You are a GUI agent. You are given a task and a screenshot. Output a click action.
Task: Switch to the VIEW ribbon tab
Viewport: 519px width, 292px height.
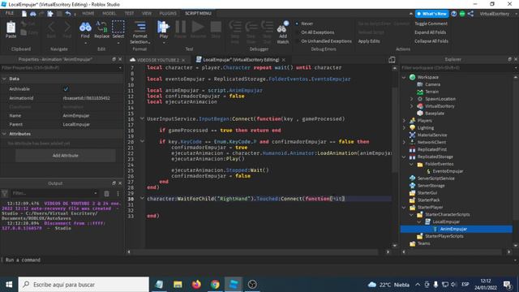click(x=147, y=14)
